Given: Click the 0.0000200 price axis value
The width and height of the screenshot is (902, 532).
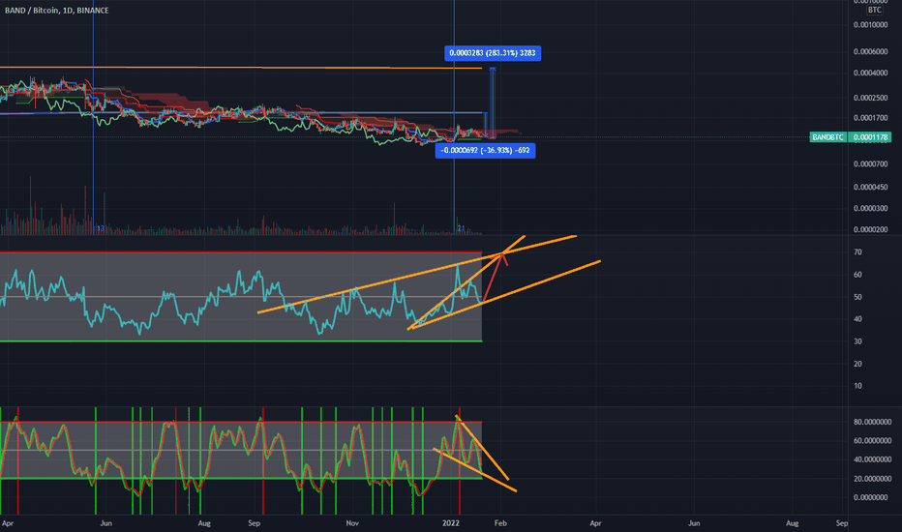Looking at the screenshot, I should (x=870, y=229).
